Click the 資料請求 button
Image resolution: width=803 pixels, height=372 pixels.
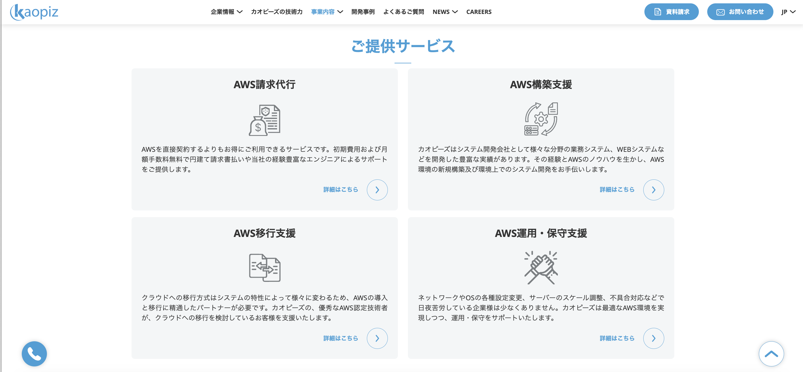coord(671,12)
